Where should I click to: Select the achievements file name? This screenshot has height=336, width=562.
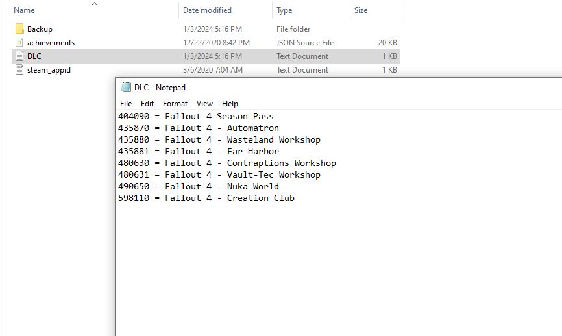point(51,43)
